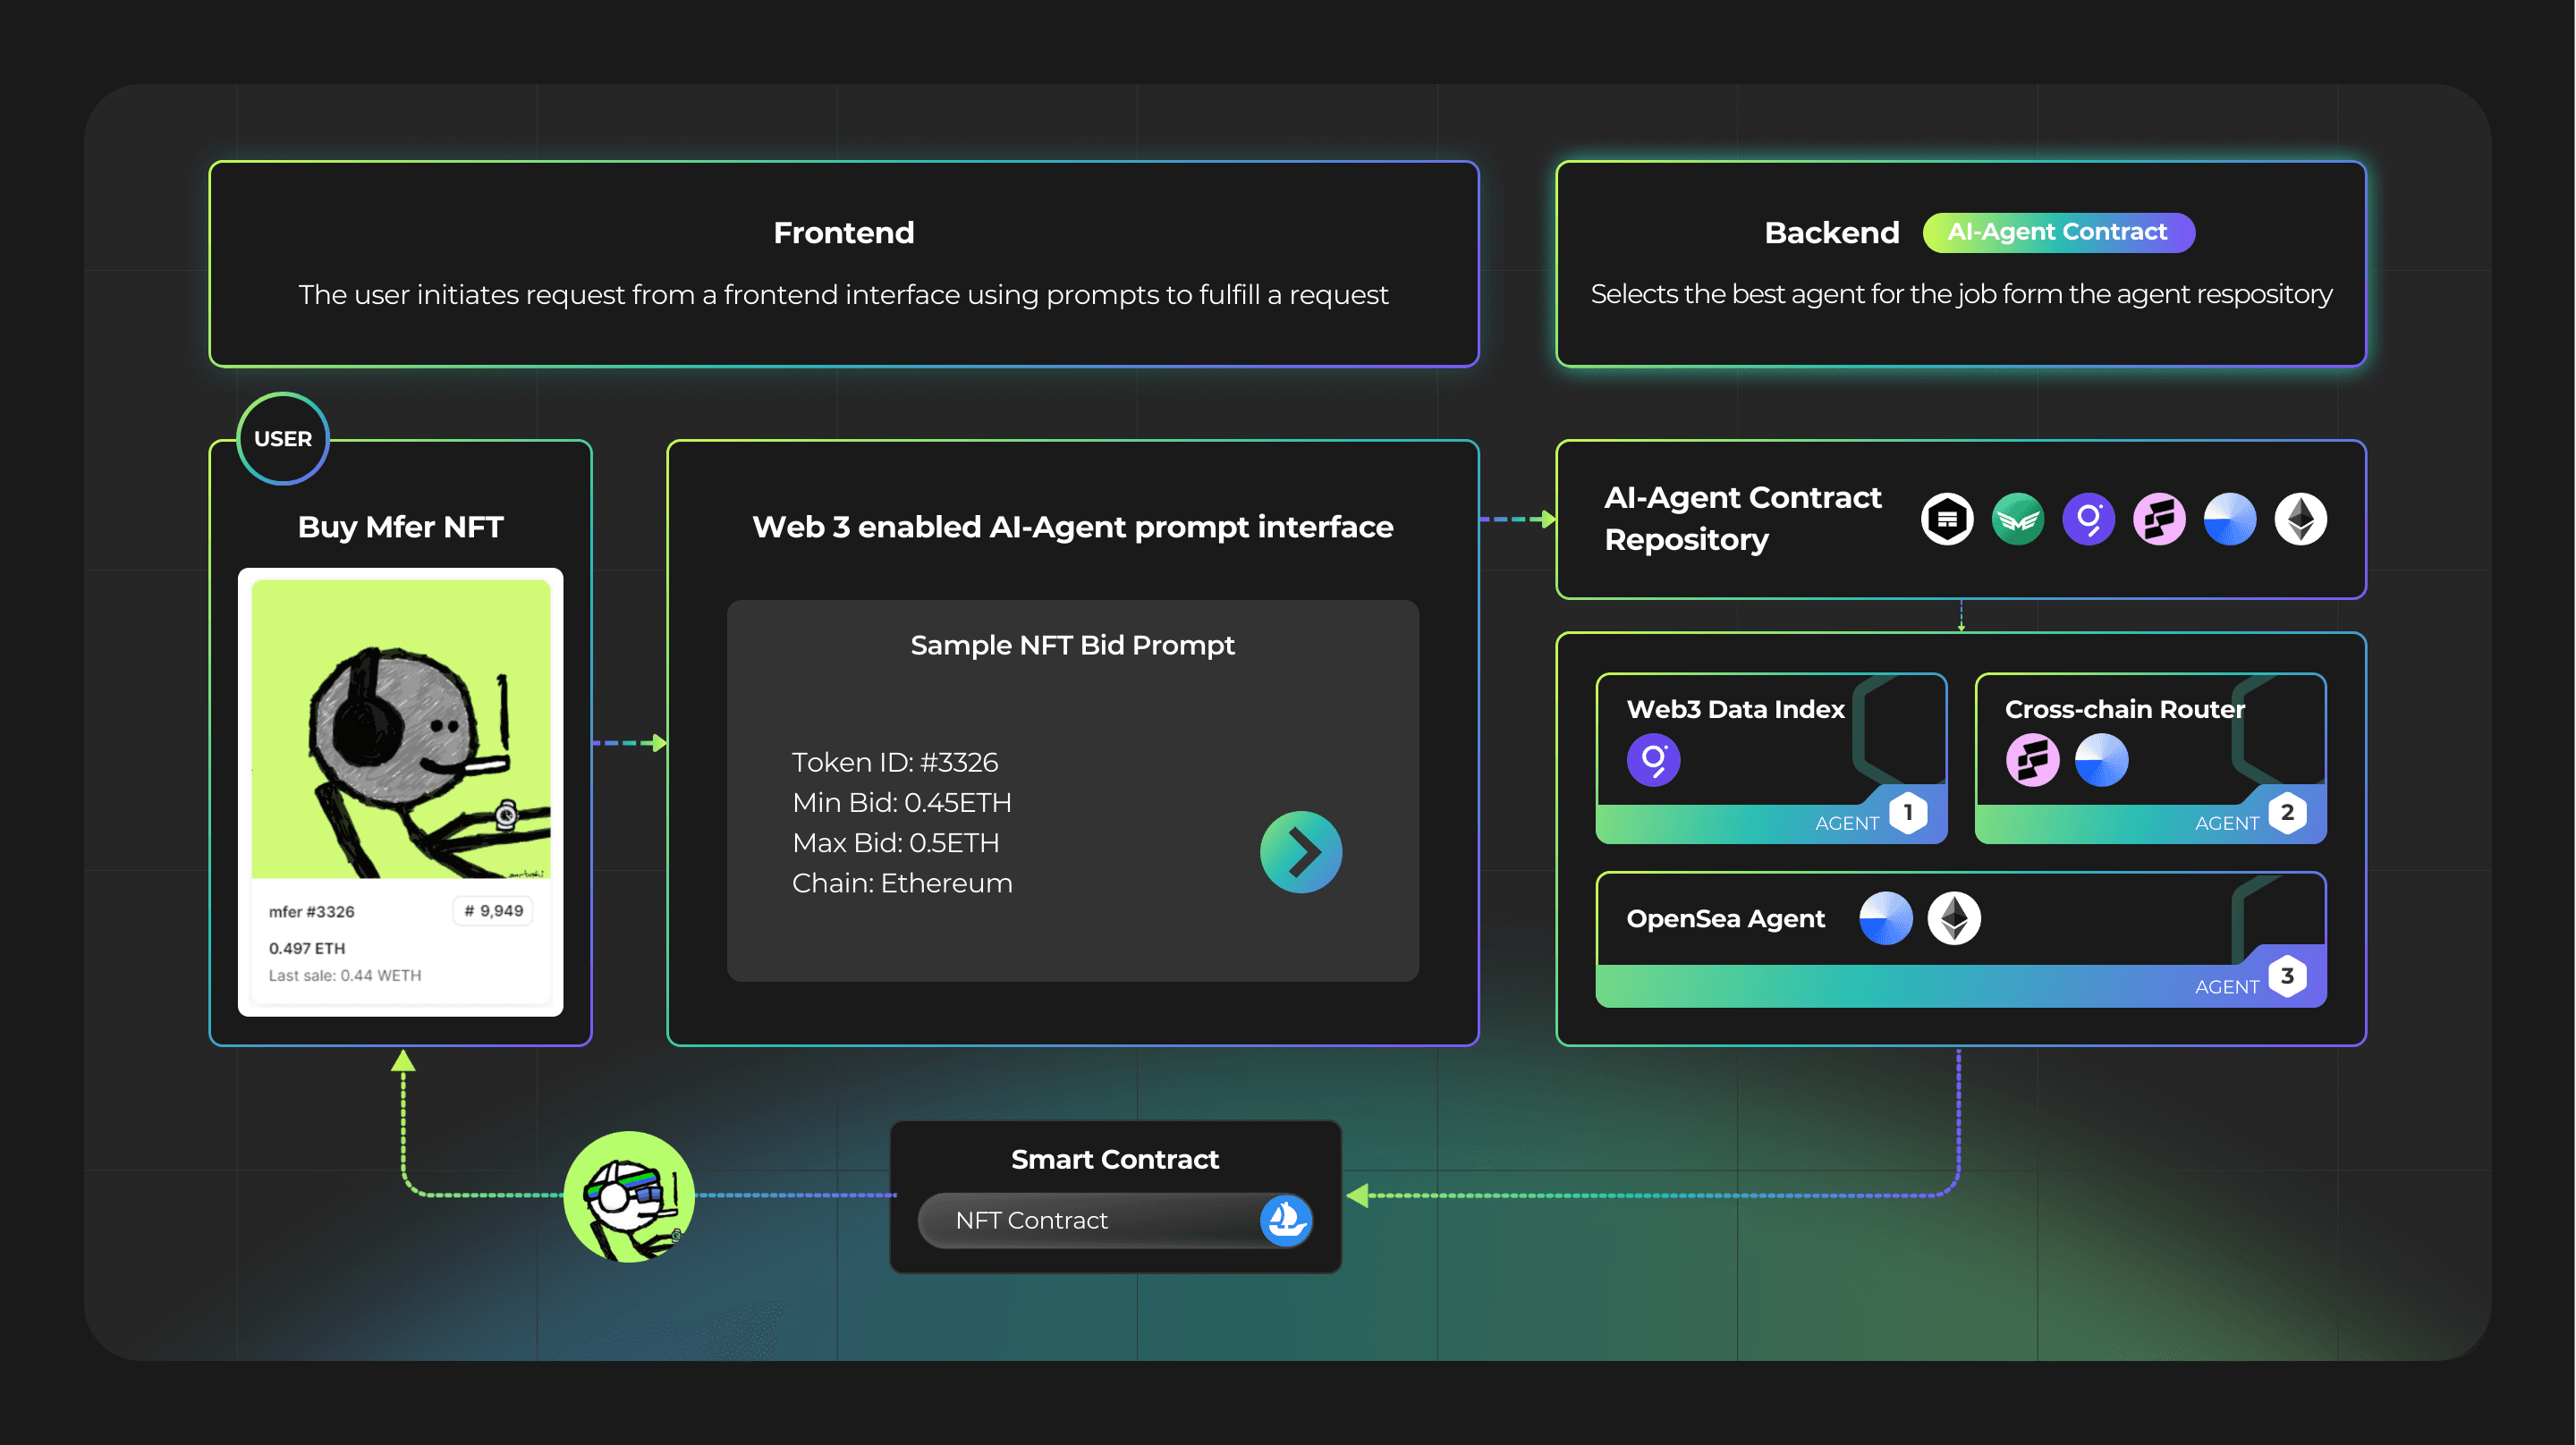The height and width of the screenshot is (1445, 2576).
Task: Select the Agent 3 number badge
Action: click(2286, 976)
